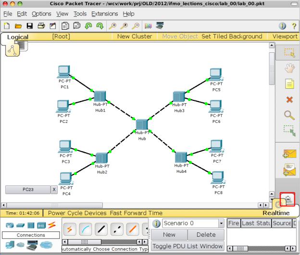The height and width of the screenshot is (255, 300).
Task: Close the PC23 window button with X
Action: pos(54,189)
